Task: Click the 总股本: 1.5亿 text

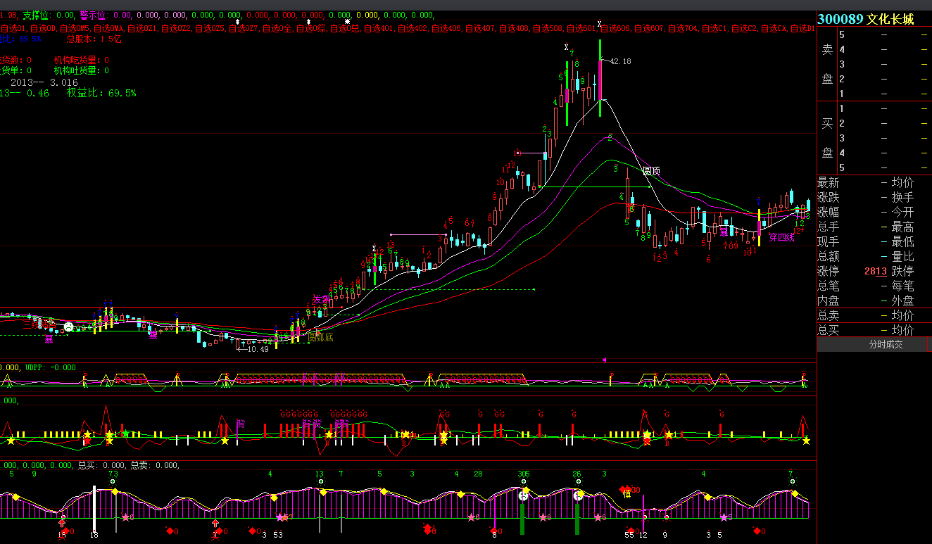Action: pyautogui.click(x=94, y=39)
